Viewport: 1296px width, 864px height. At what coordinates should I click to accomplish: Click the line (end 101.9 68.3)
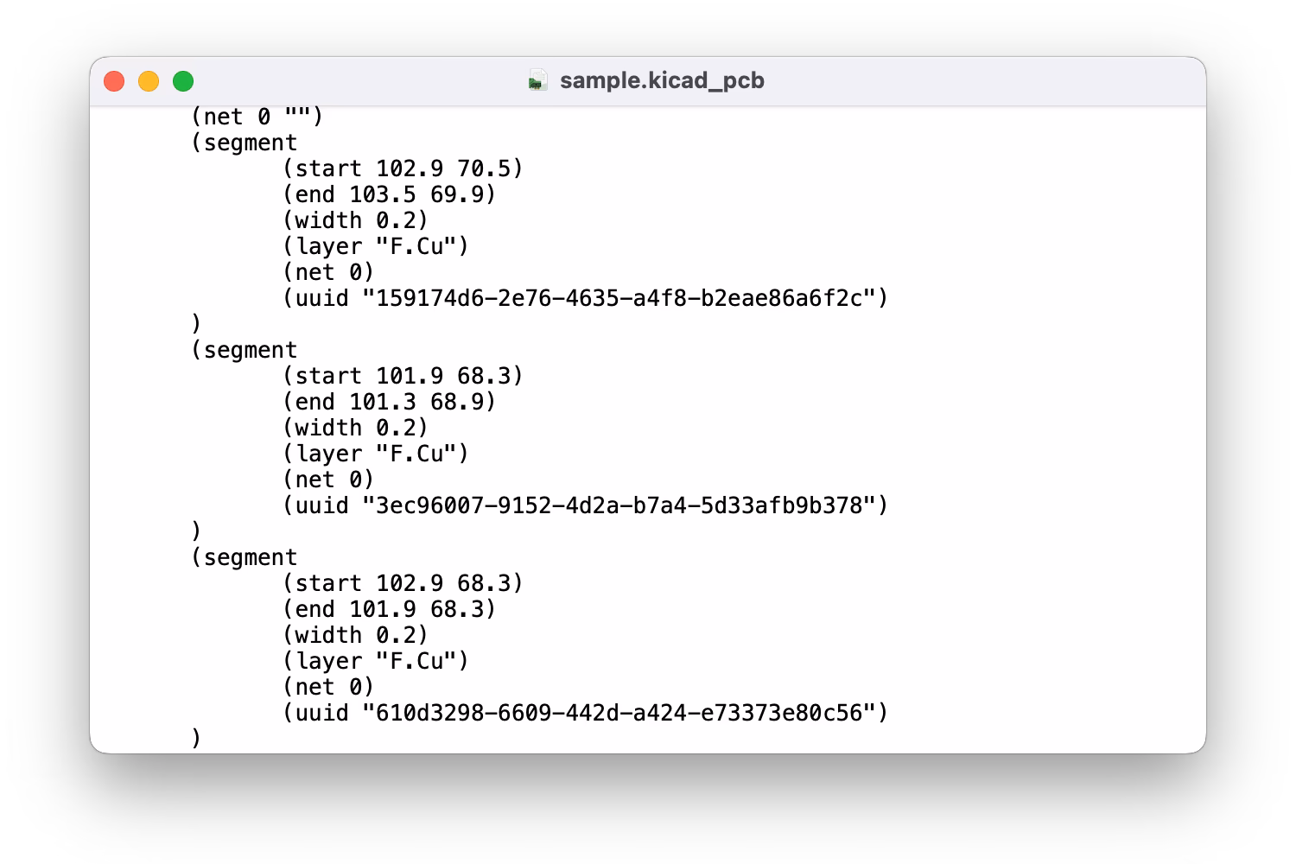pos(390,609)
